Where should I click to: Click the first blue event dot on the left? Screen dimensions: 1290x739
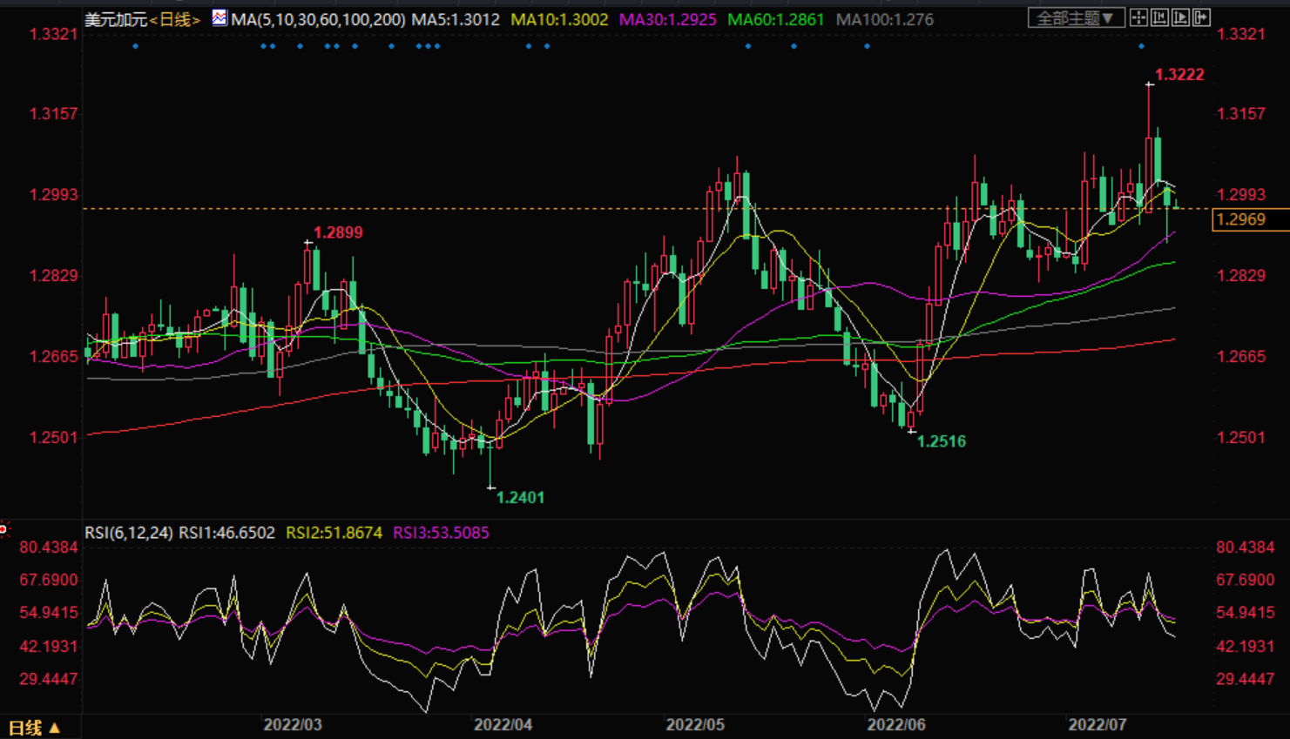135,46
